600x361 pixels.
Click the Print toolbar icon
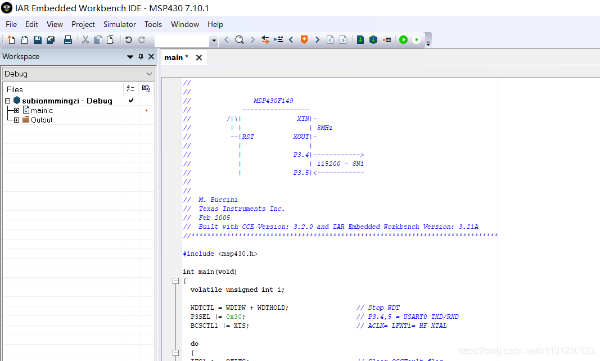68,40
